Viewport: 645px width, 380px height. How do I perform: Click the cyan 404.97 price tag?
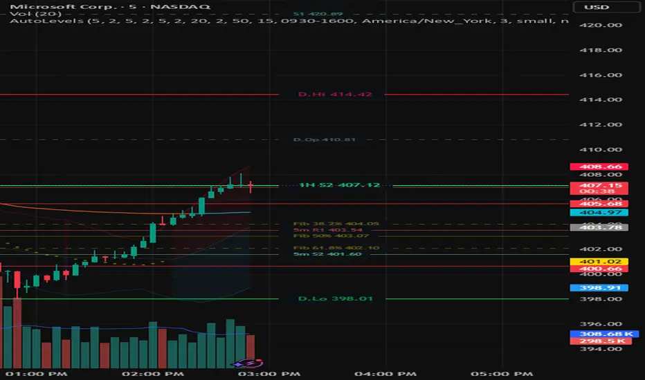pos(599,213)
